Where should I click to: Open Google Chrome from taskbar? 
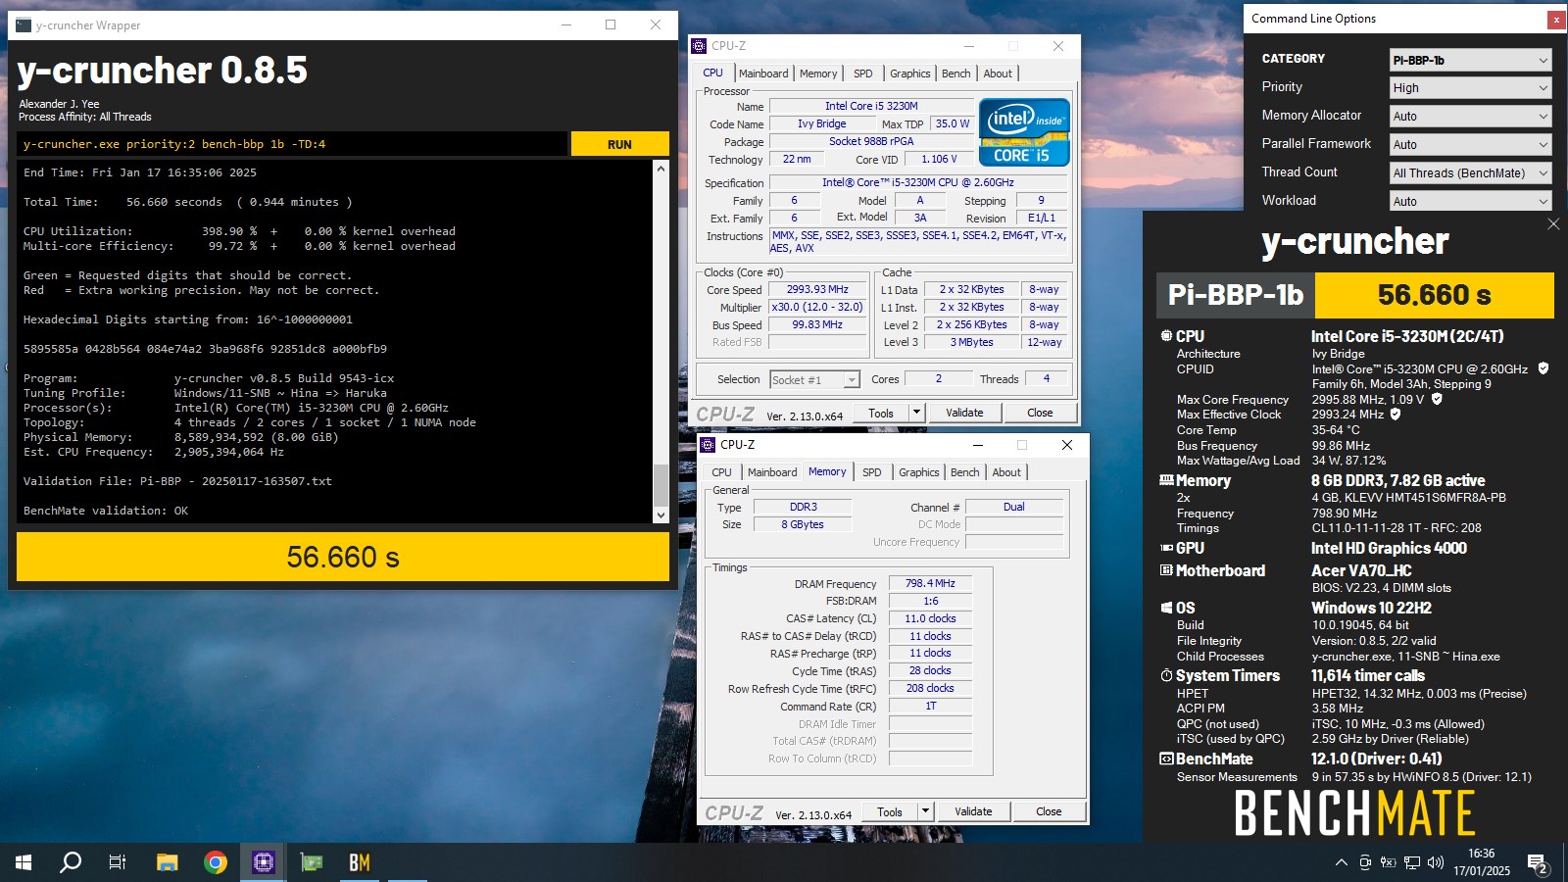pos(216,862)
